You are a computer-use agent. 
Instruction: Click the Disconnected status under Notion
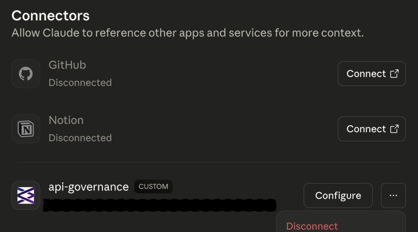point(80,138)
